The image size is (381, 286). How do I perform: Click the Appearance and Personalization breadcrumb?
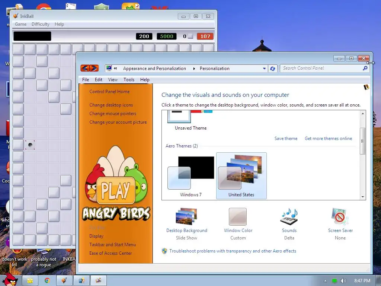coord(154,69)
